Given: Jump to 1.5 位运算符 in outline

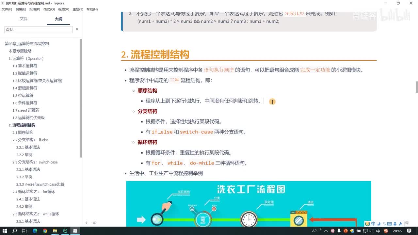Looking at the screenshot, I should [x=23, y=96].
